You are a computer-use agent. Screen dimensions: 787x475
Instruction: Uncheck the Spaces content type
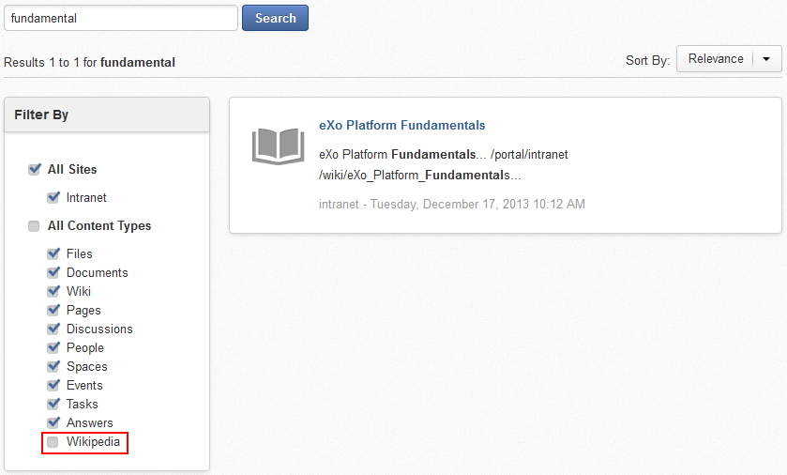pos(53,366)
